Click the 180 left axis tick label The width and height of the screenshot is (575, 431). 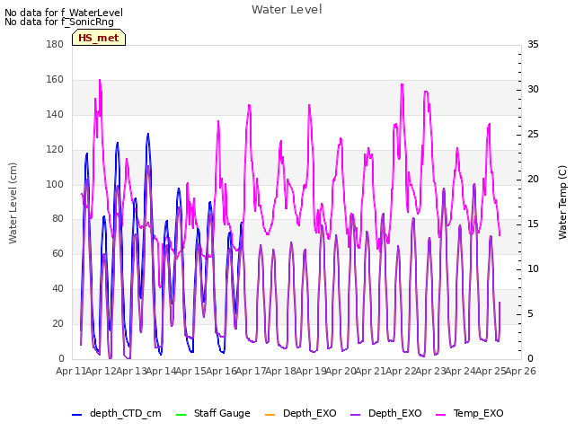tap(55, 45)
